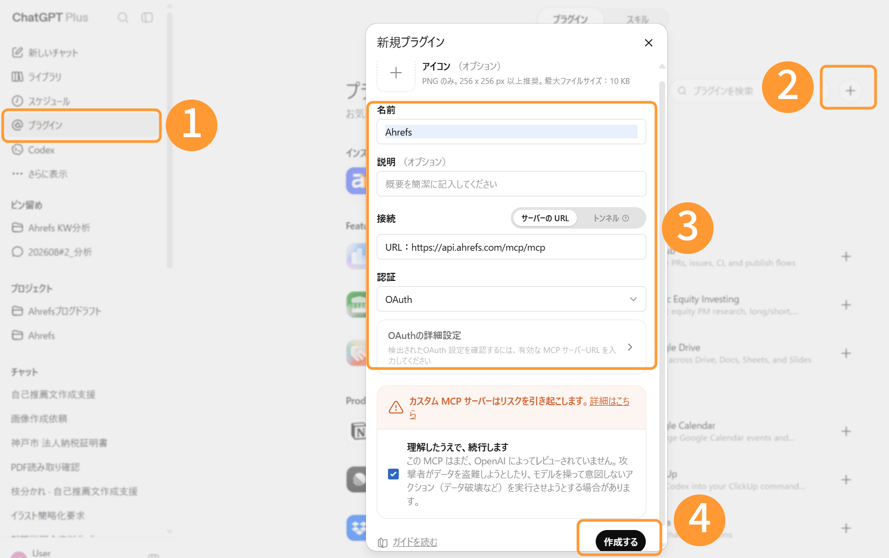This screenshot has width=889, height=558.
Task: Expand OAuthの詳細設定 section
Action: tap(511, 347)
